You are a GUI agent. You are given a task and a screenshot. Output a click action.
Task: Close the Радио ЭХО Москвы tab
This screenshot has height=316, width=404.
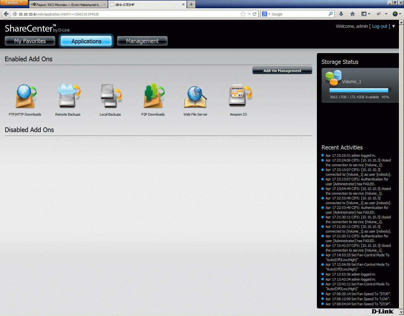click(105, 5)
